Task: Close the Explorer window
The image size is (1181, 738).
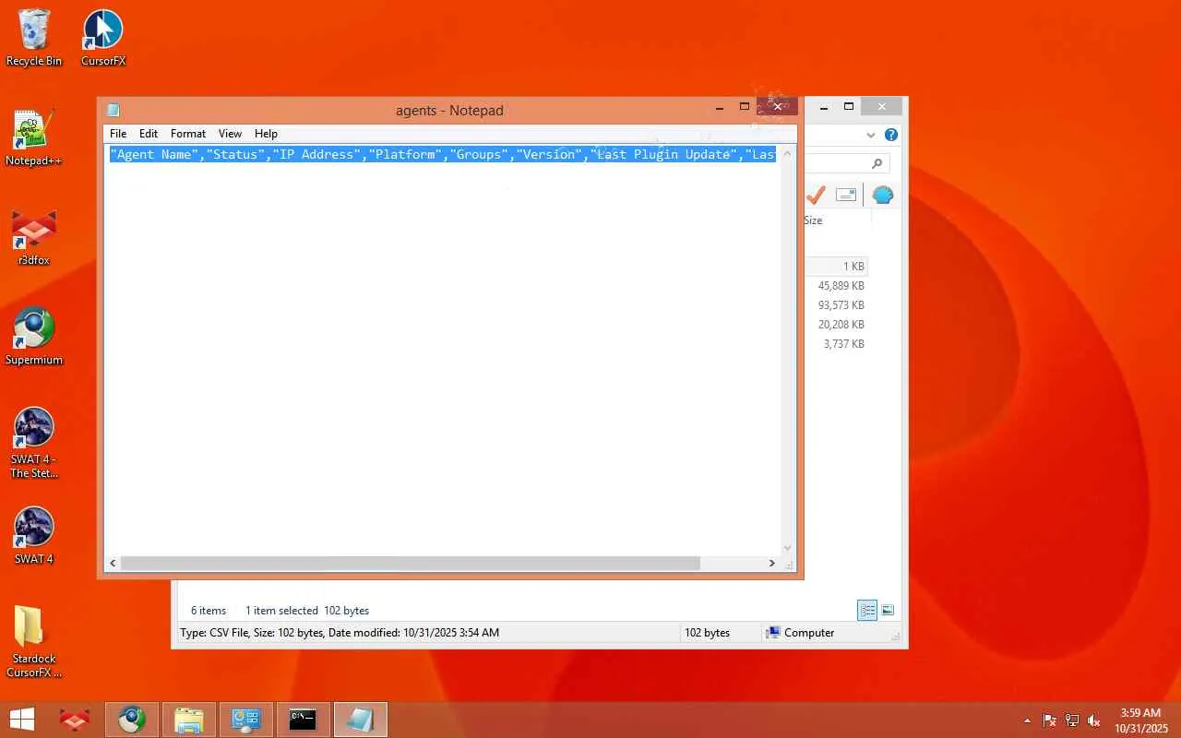Action: (882, 107)
